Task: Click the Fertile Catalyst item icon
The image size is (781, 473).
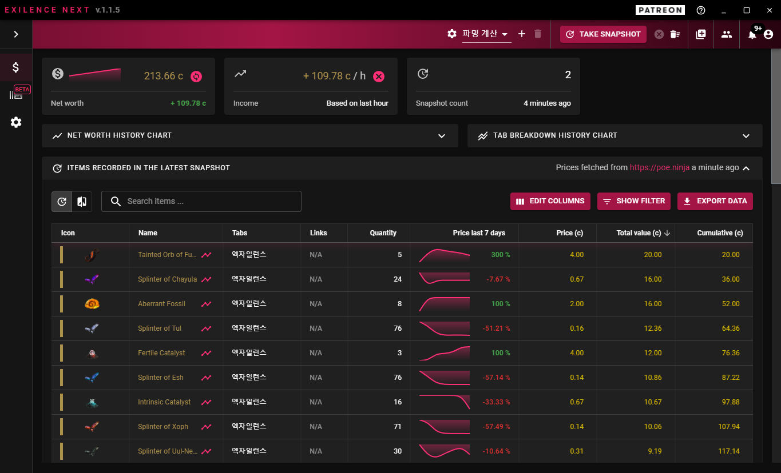Action: 92,353
